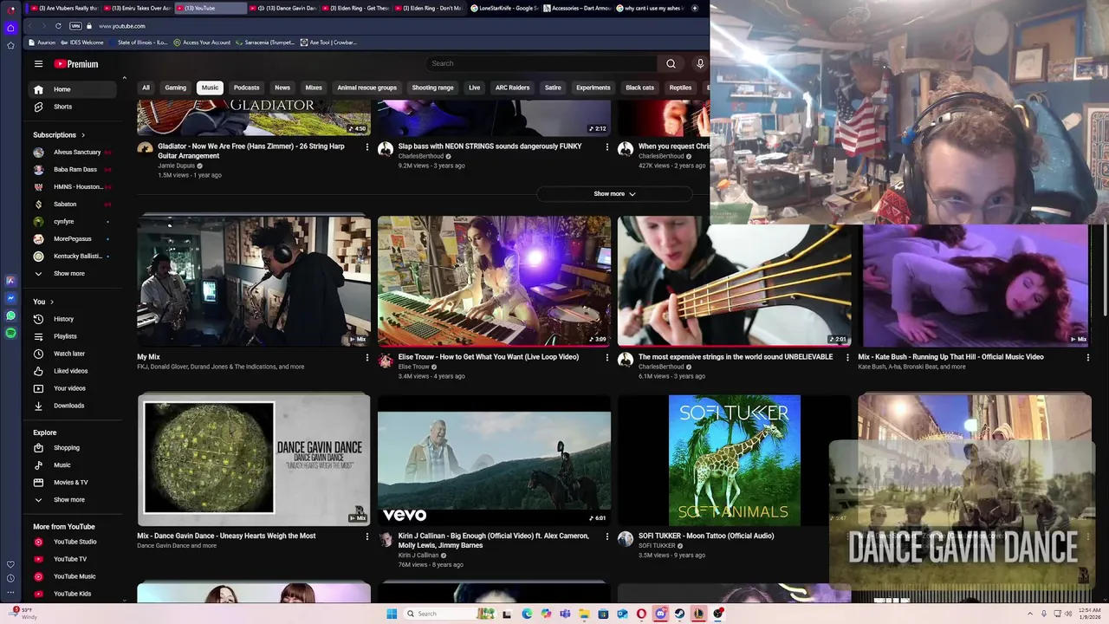The height and width of the screenshot is (624, 1109).
Task: Open Opera icon in the taskbar
Action: point(641,614)
